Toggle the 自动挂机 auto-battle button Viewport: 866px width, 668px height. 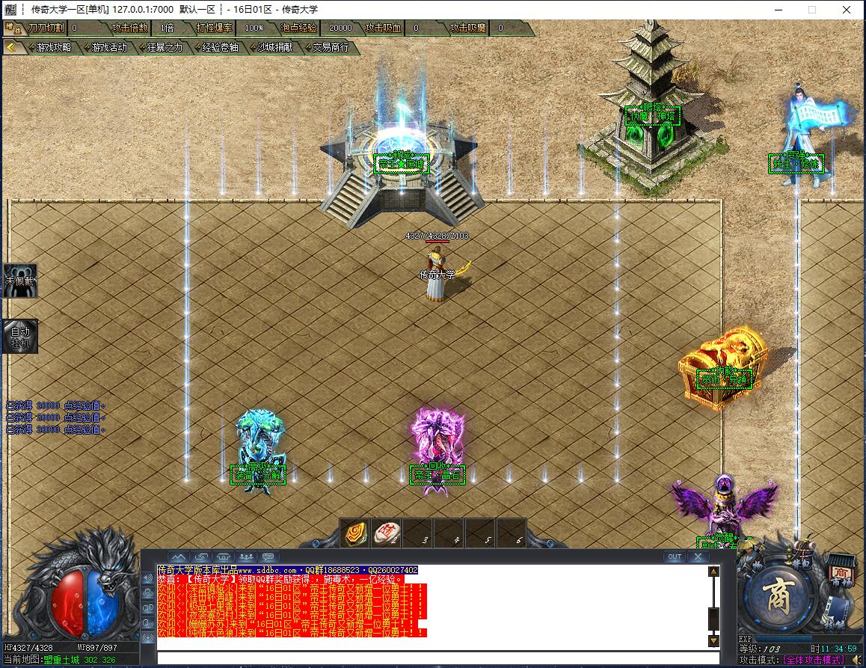[20, 337]
